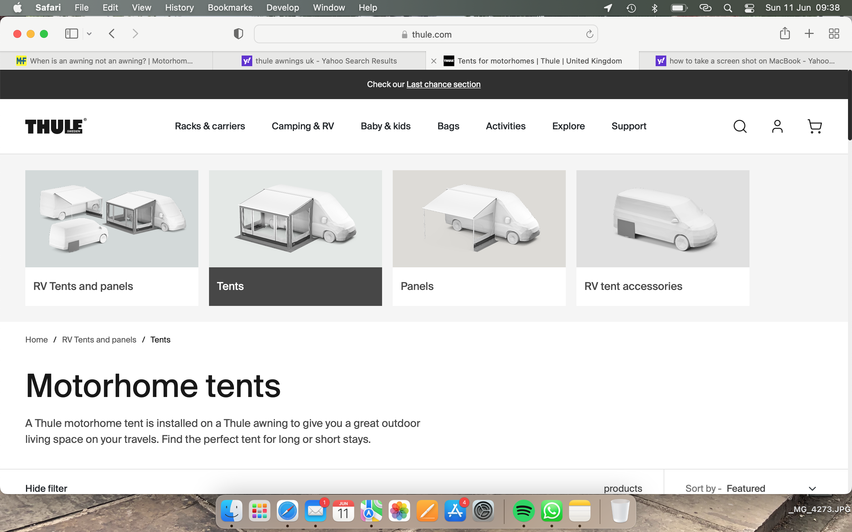852x532 pixels.
Task: Open the account profile icon
Action: [x=777, y=126]
